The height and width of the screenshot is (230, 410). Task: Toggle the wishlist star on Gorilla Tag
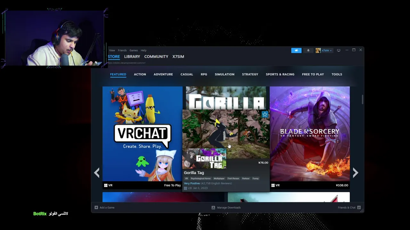pos(265,115)
